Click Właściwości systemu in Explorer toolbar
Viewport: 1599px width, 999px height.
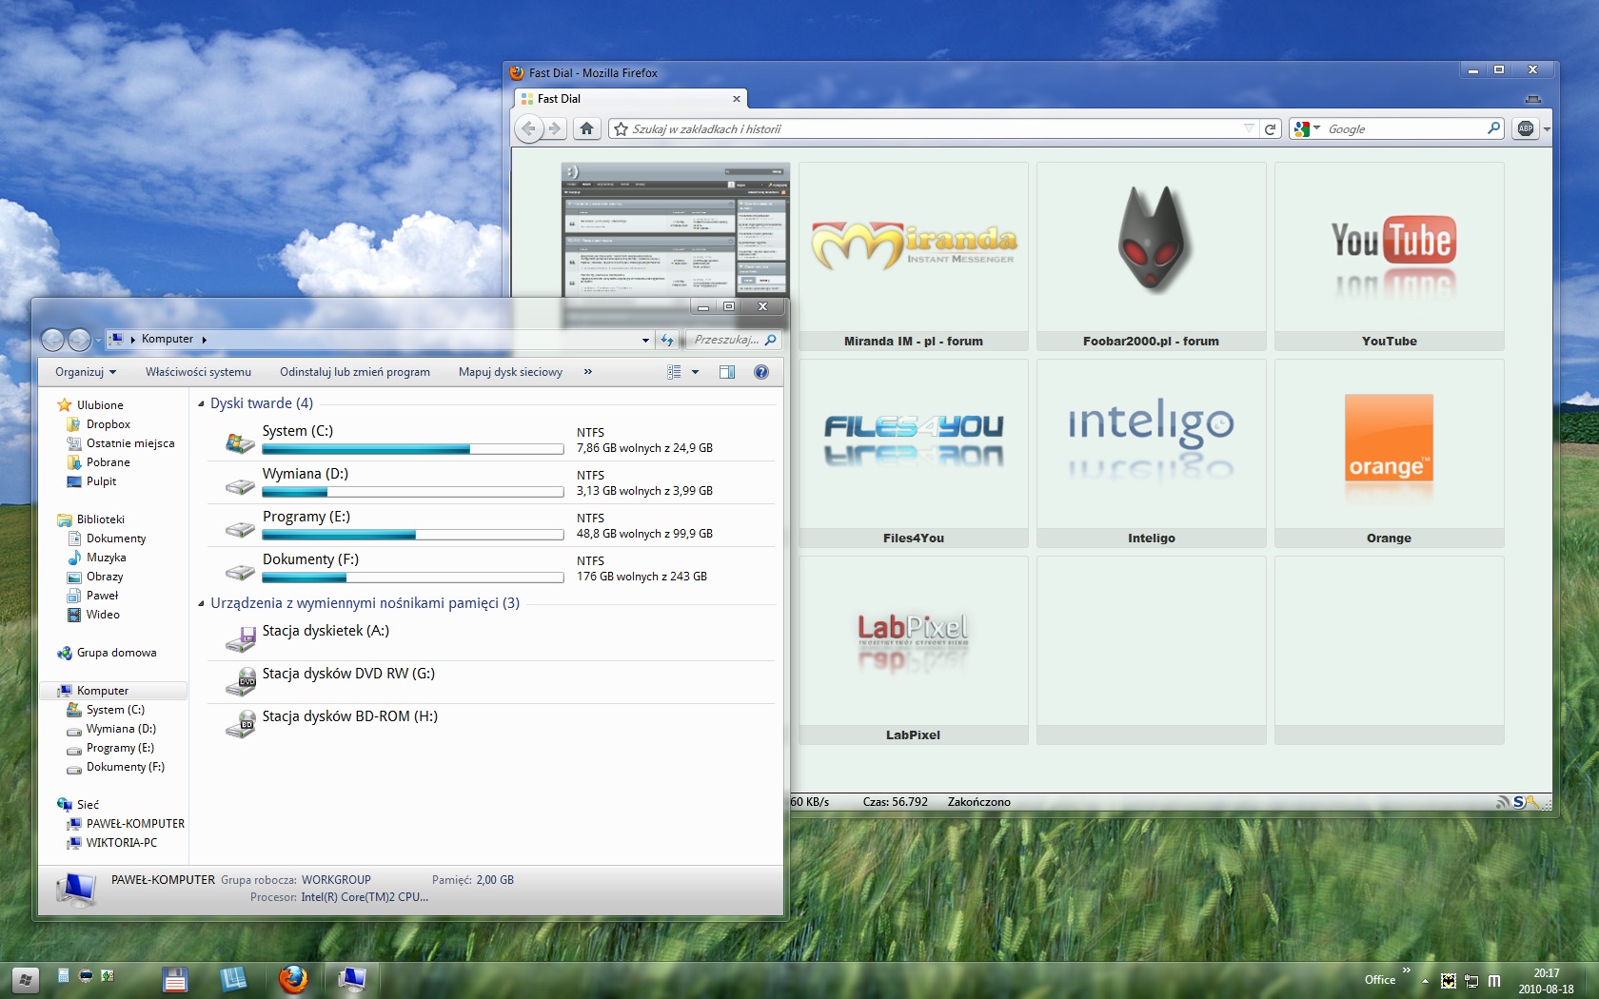pyautogui.click(x=198, y=372)
